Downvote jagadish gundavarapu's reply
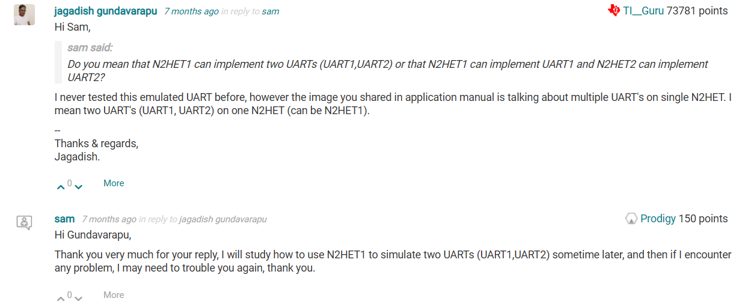748x307 pixels. point(78,187)
